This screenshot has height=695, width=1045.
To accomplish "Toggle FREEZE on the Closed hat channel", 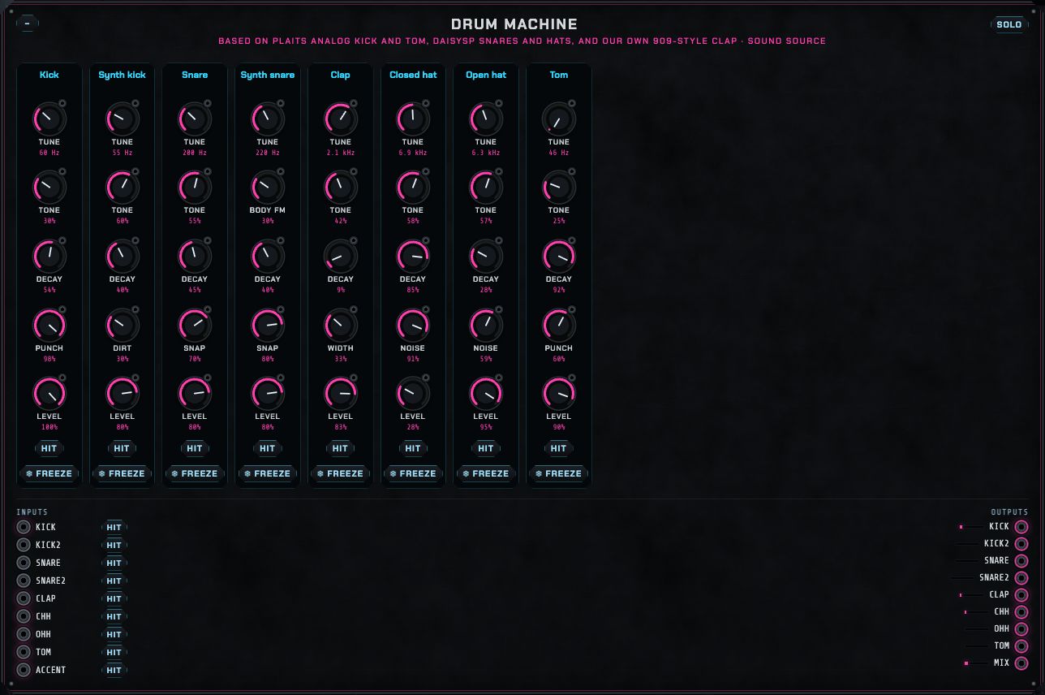I will [413, 473].
